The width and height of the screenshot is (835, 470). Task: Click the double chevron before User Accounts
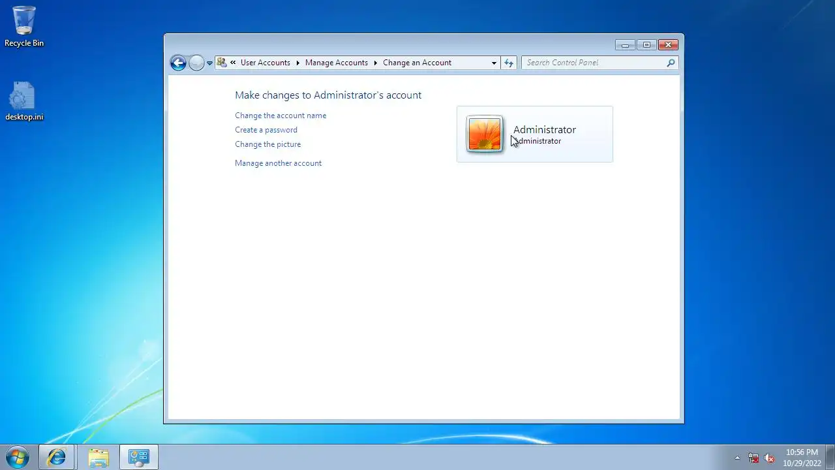pos(233,63)
